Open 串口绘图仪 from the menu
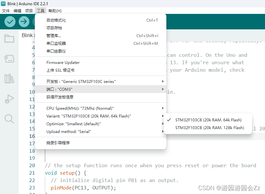 (x=101, y=51)
